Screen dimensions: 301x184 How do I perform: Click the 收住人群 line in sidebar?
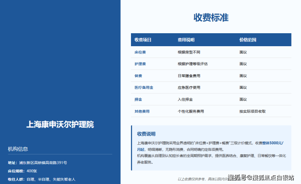tap(41, 180)
